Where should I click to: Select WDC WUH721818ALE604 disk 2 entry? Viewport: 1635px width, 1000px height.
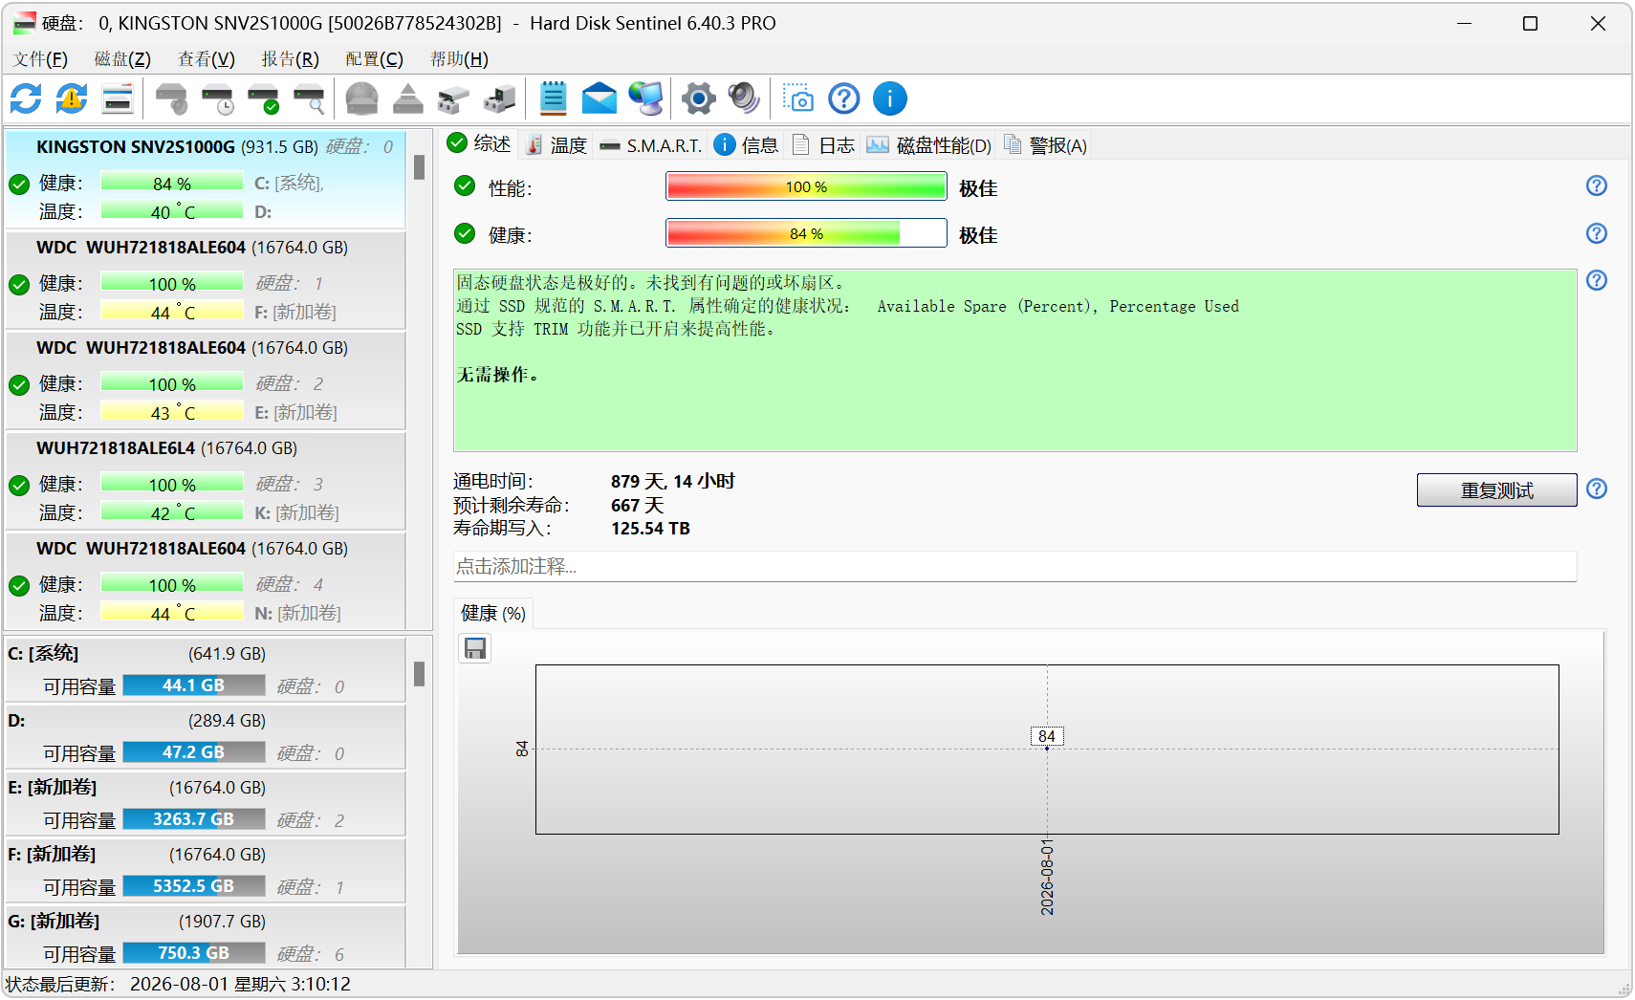pos(207,380)
